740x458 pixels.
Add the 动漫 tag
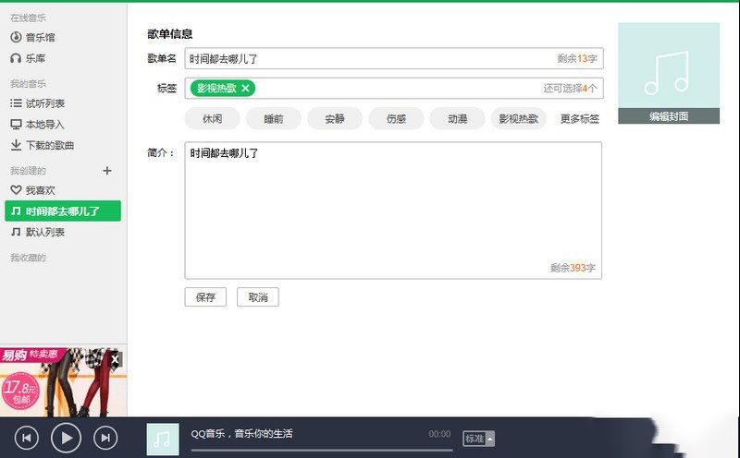(x=457, y=119)
